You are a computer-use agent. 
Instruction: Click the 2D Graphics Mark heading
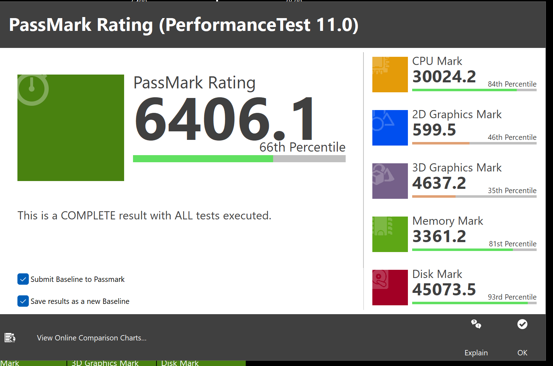[457, 114]
